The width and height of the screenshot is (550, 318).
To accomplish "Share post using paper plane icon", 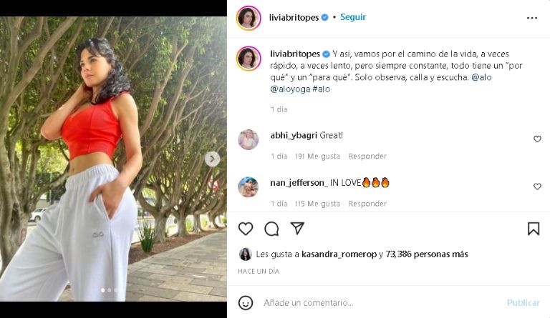I will coord(297,228).
